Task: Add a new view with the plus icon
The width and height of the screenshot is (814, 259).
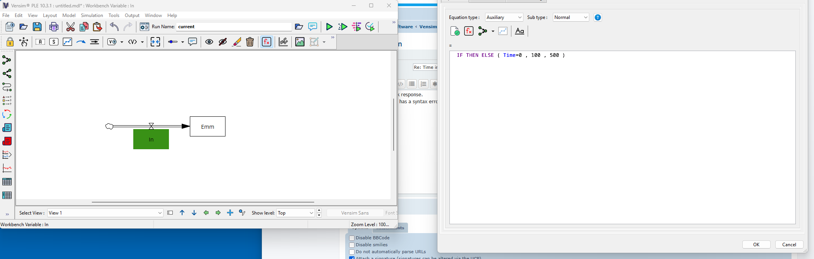Action: click(x=230, y=213)
